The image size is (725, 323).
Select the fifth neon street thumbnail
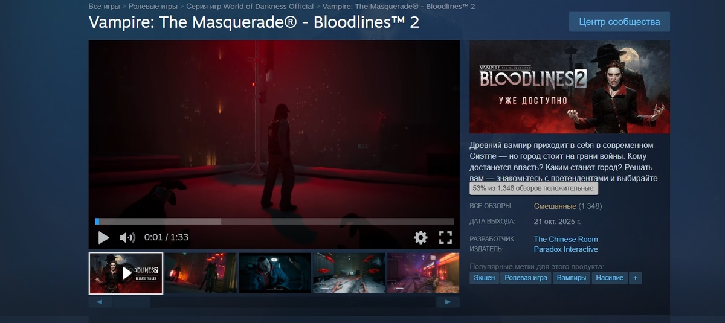coord(424,273)
